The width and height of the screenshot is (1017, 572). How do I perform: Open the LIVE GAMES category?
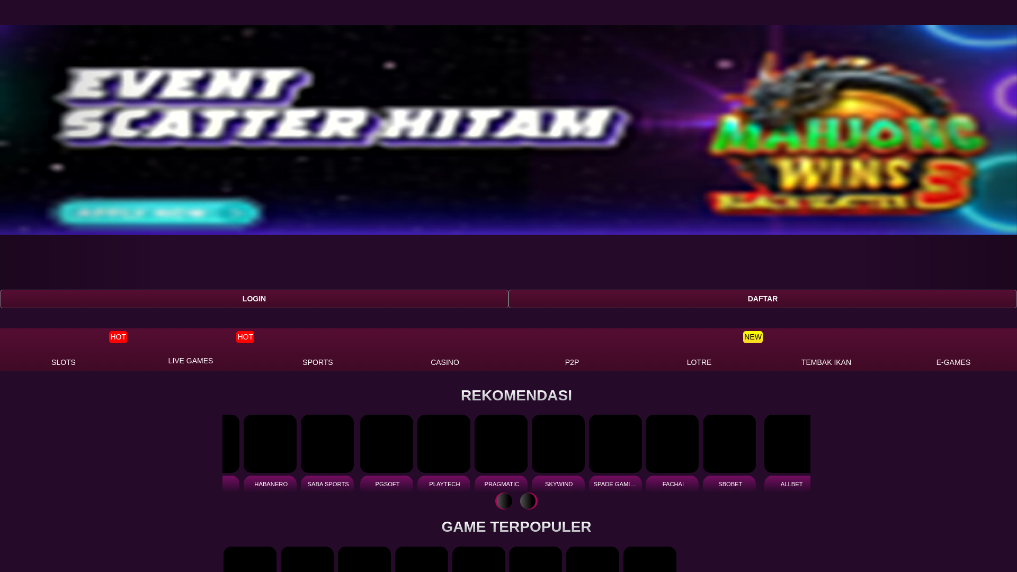click(191, 350)
